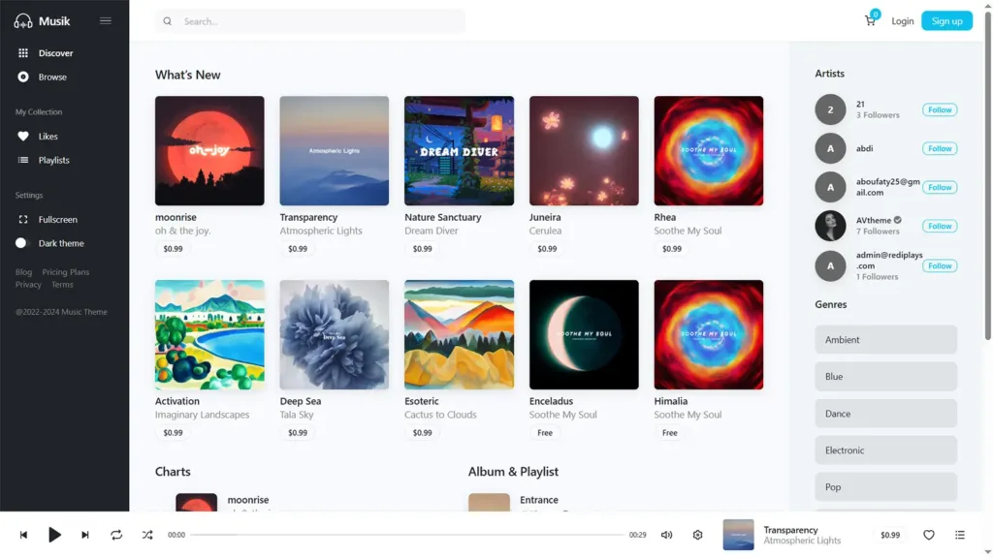Follow the artist AVtheme
Image resolution: width=993 pixels, height=558 pixels.
939,226
